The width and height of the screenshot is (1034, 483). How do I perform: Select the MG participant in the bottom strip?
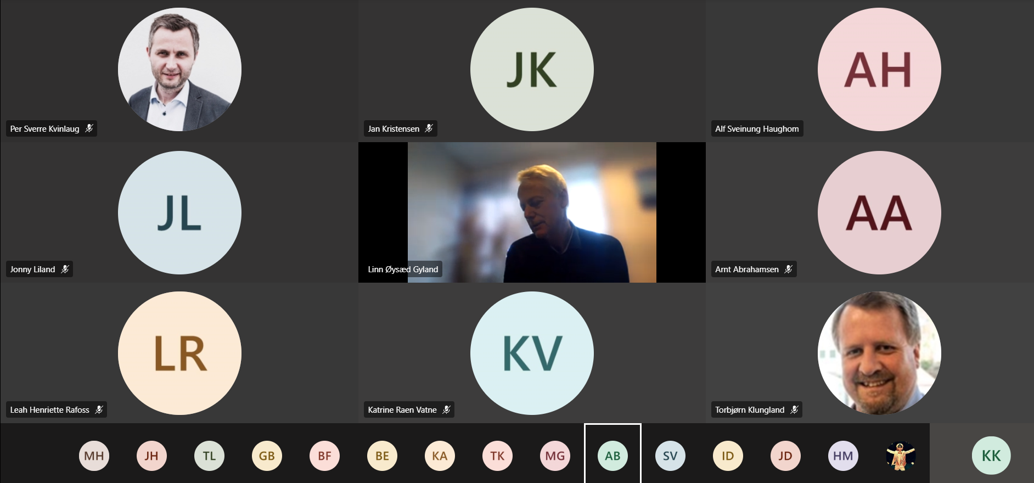coord(555,456)
